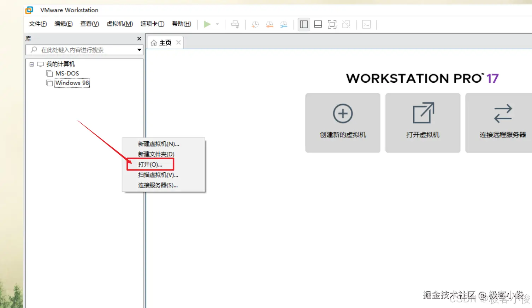The image size is (532, 308).
Task: Close the 主页 tab
Action: click(178, 42)
